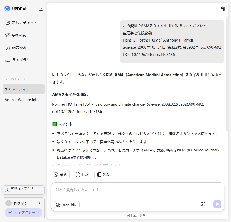
Task: Click UPDFをダウンロード link
Action: point(23,190)
